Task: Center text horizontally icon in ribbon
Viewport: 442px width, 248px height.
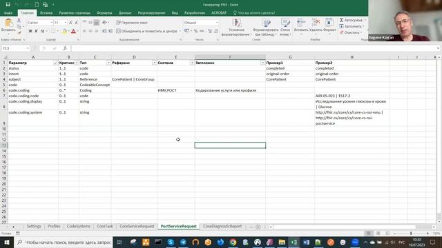Action: tap(90, 31)
